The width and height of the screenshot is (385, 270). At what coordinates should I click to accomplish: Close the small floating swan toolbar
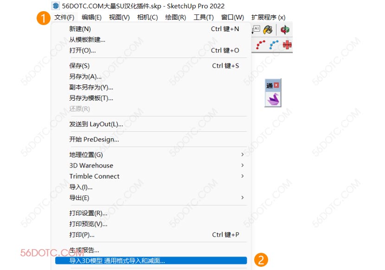(277, 85)
